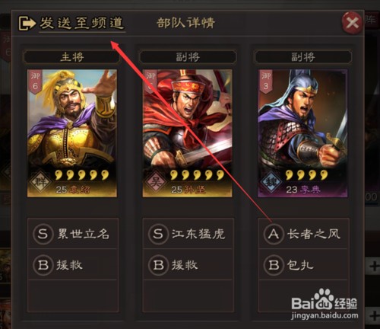This screenshot has width=380, height=329.
Task: Click the 群 faction badge icon
Action: coord(40,182)
